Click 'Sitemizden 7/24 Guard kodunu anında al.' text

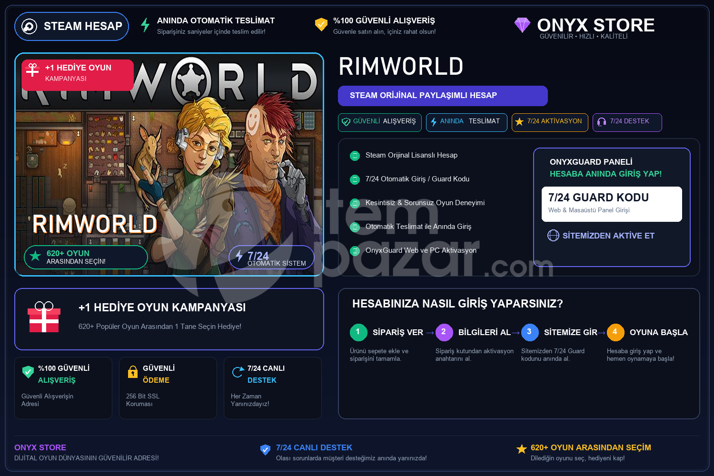pos(553,355)
